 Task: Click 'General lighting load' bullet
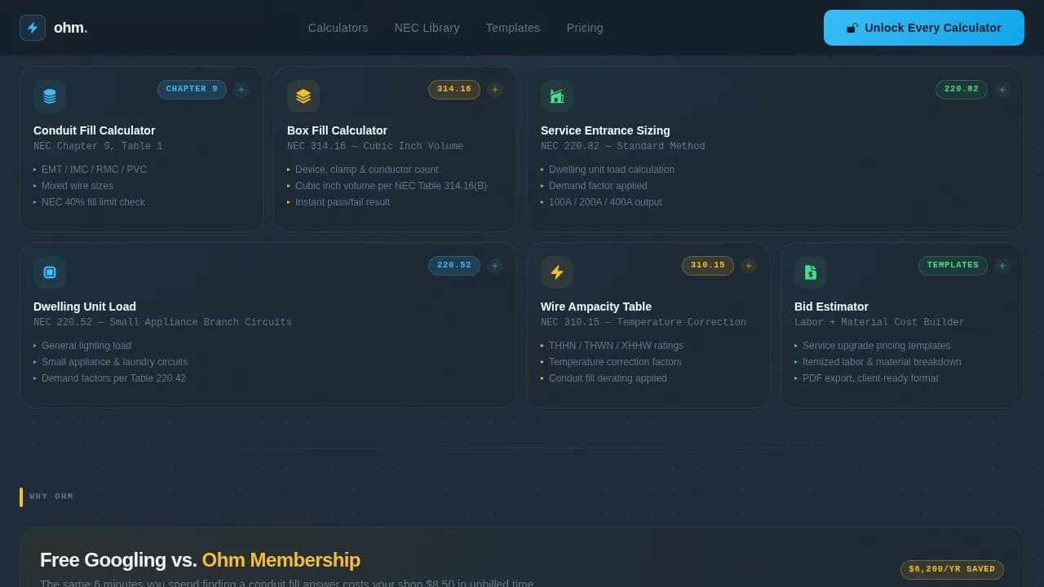point(86,346)
